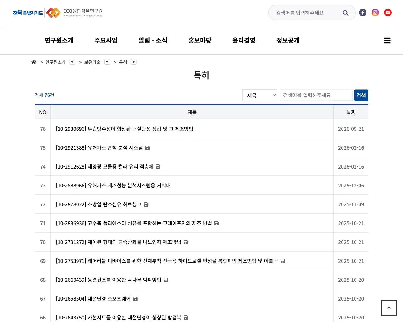Go to home via breadcrumb house icon

coord(34,62)
